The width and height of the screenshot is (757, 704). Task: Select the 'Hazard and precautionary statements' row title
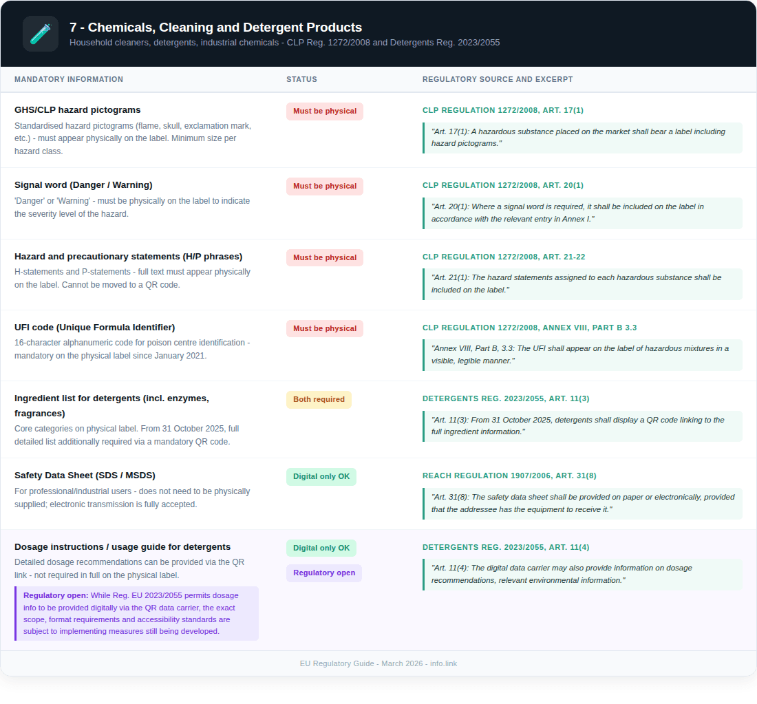coord(128,257)
